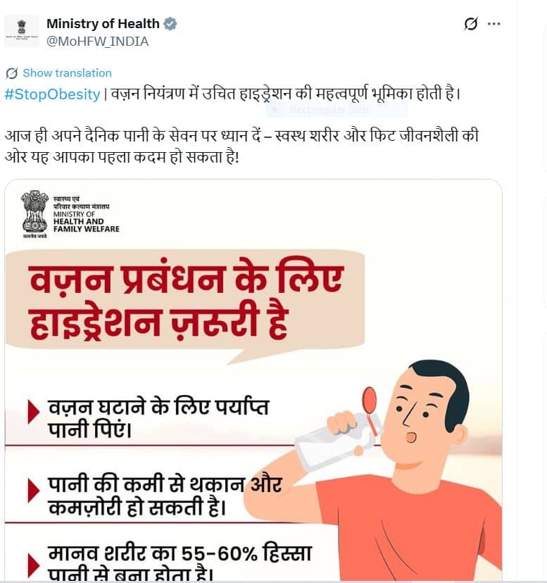The image size is (547, 583).
Task: Click the Grok icon beside Show translation
Action: tap(11, 73)
